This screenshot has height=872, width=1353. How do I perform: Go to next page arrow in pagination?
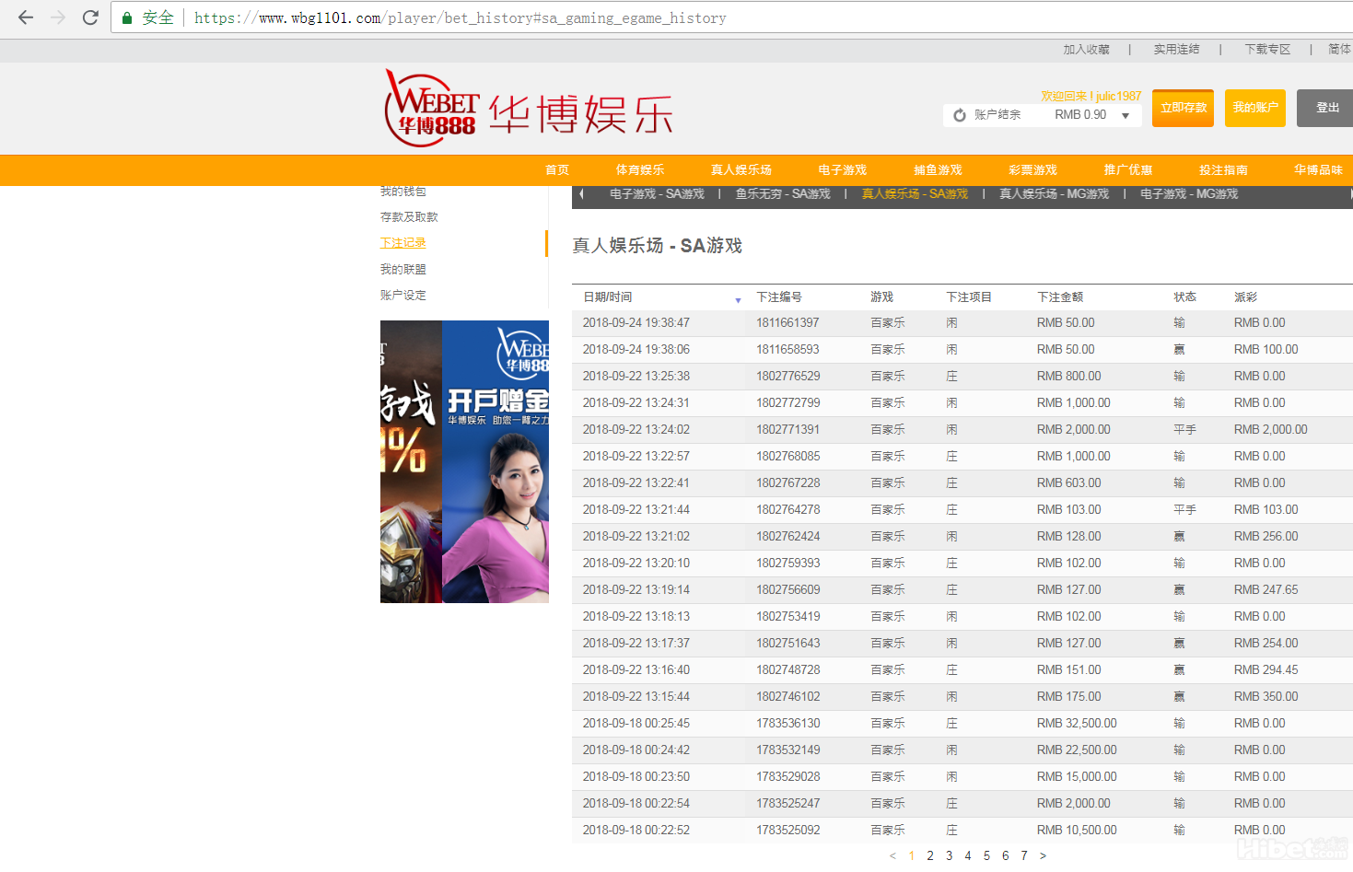(1043, 855)
